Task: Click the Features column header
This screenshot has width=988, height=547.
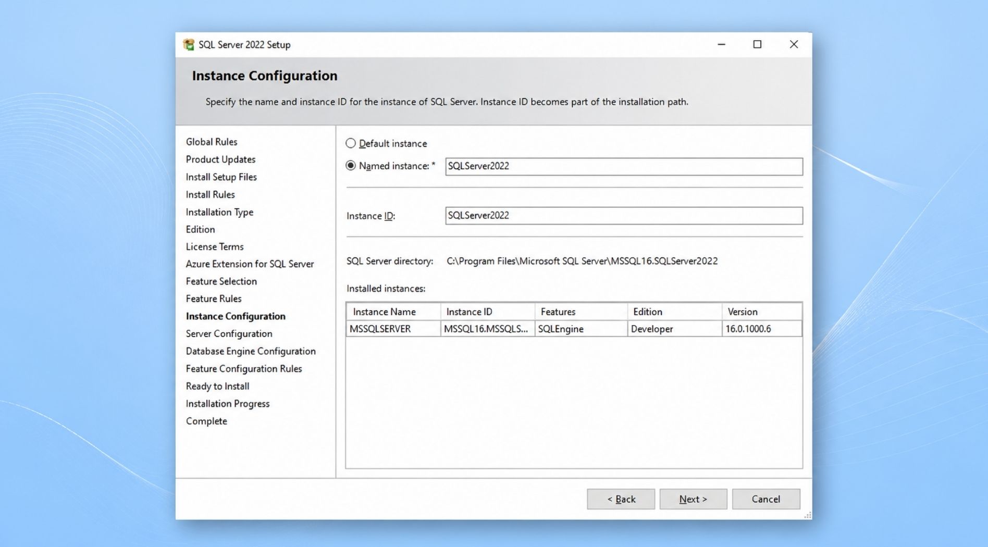Action: (581, 312)
